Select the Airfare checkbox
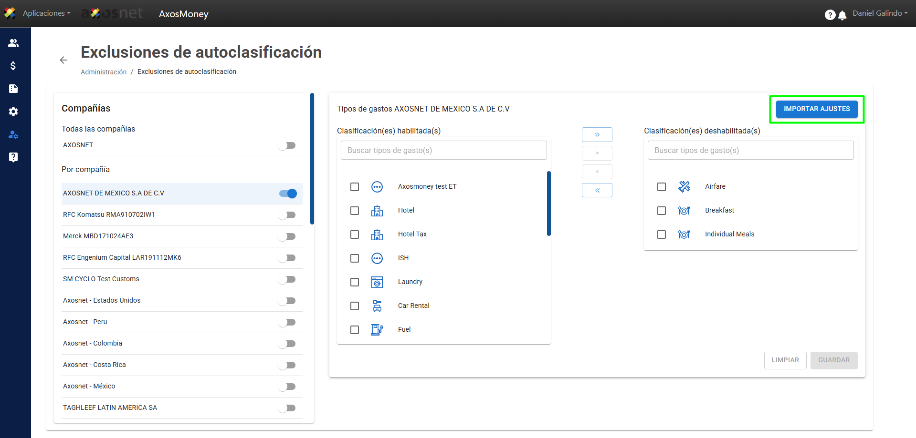Image resolution: width=916 pixels, height=438 pixels. pyautogui.click(x=662, y=187)
